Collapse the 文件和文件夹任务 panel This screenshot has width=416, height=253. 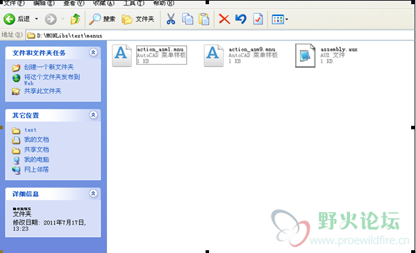[93, 52]
